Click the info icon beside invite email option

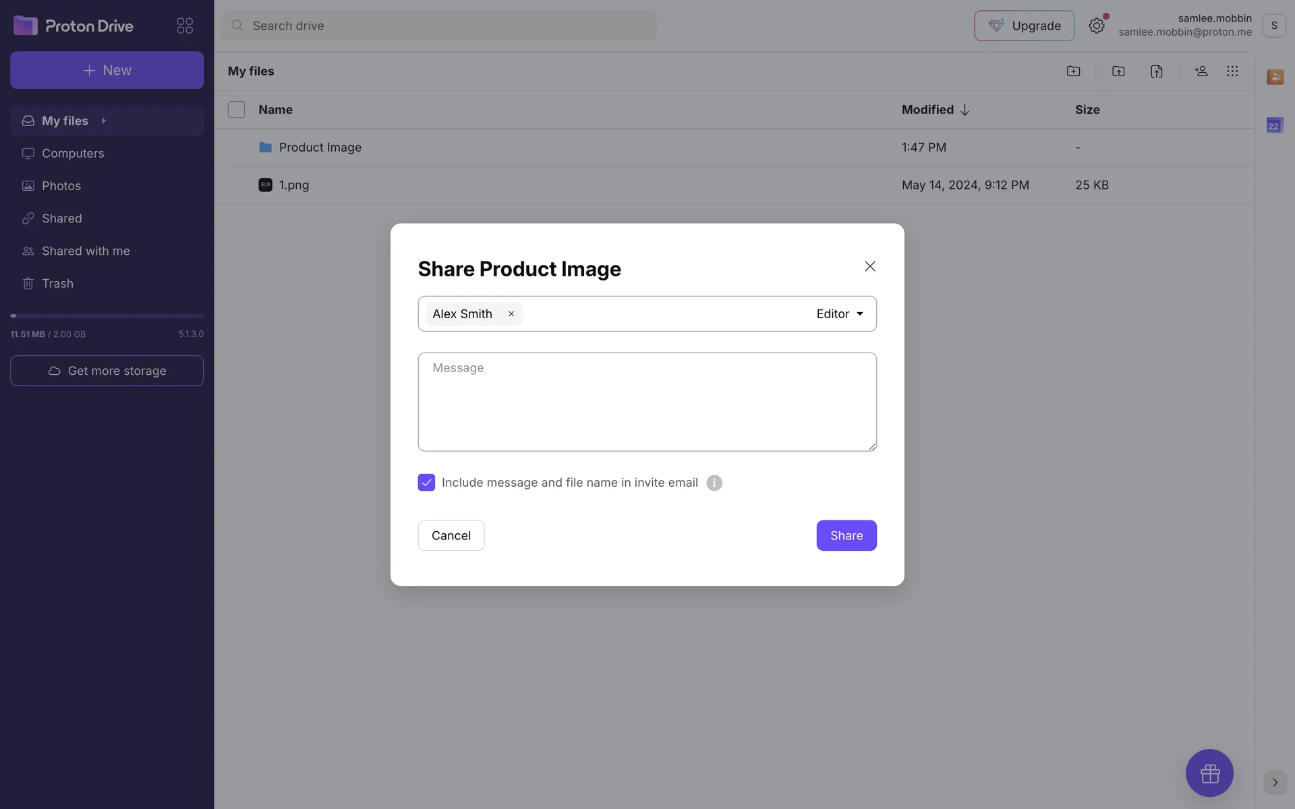(714, 483)
